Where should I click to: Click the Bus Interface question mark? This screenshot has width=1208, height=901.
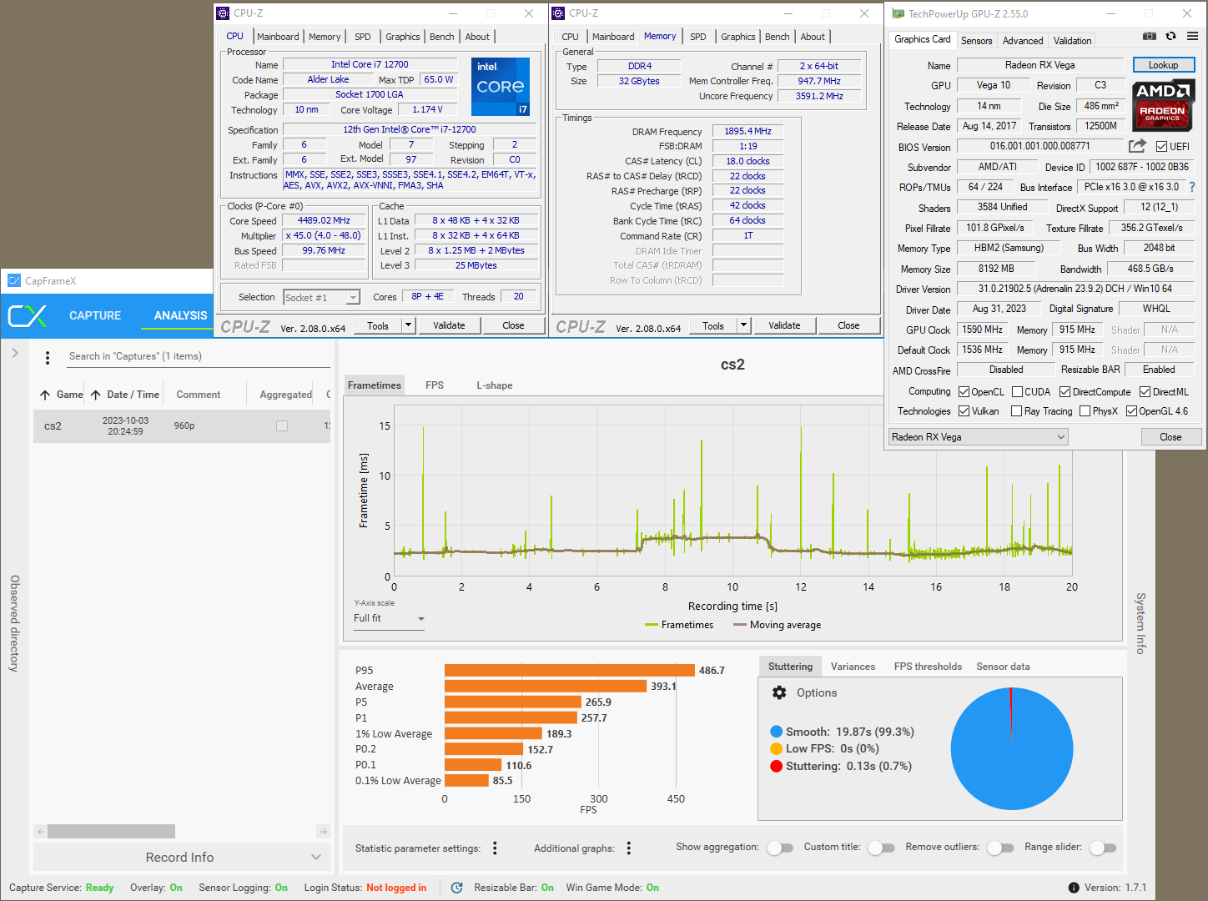coord(1192,187)
